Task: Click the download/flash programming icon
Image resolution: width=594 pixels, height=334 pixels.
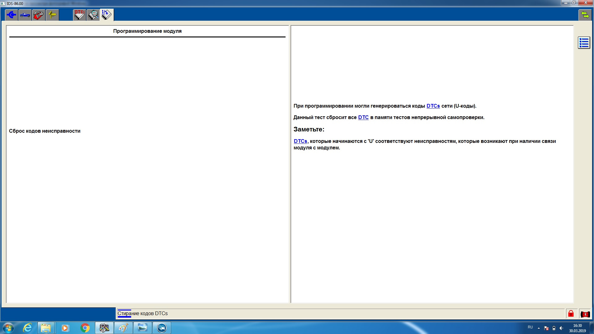Action: click(x=106, y=15)
